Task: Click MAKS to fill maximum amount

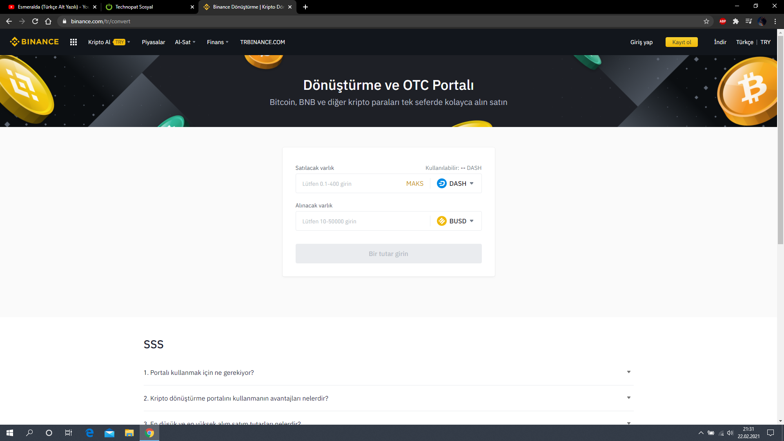Action: (414, 183)
